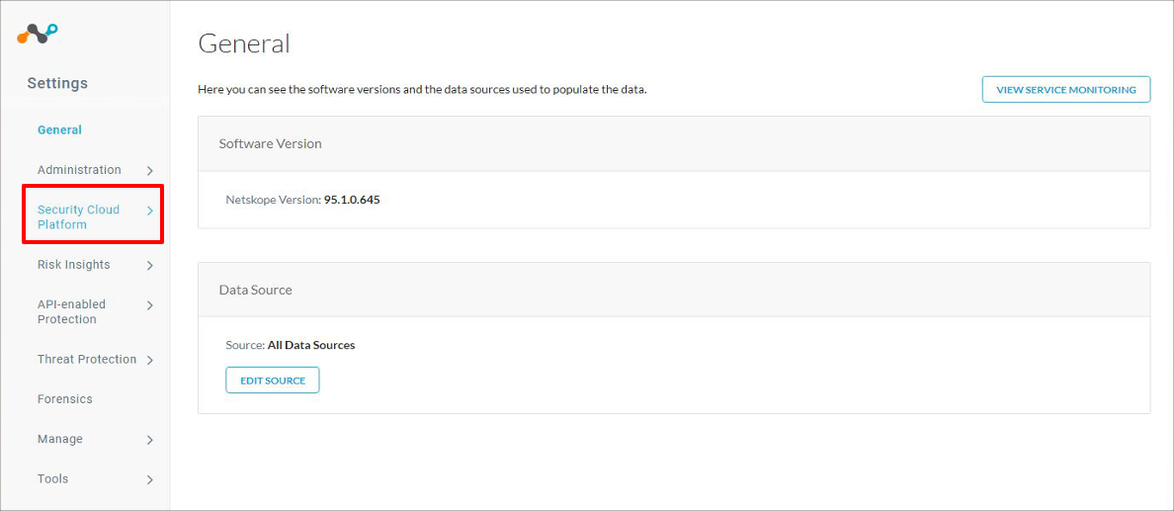Select Security Cloud Platform menu item

tap(79, 216)
